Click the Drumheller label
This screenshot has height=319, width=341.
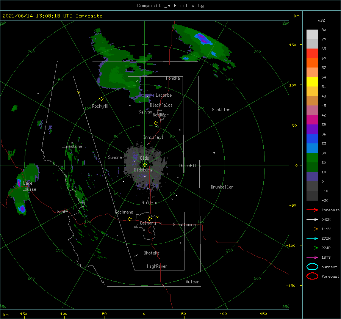pyautogui.click(x=222, y=187)
